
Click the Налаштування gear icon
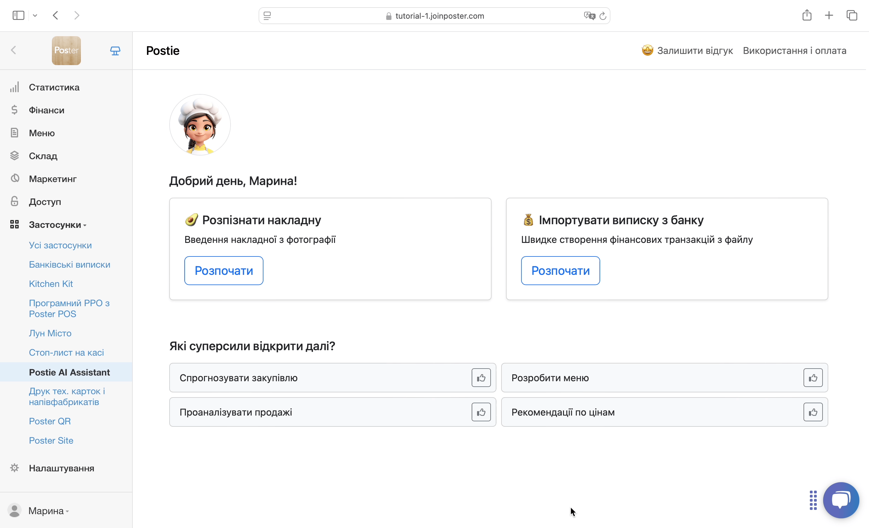point(14,468)
